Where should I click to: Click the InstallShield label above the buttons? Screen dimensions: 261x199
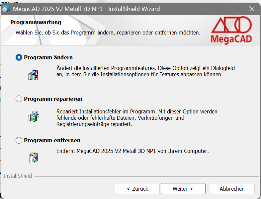pyautogui.click(x=18, y=176)
